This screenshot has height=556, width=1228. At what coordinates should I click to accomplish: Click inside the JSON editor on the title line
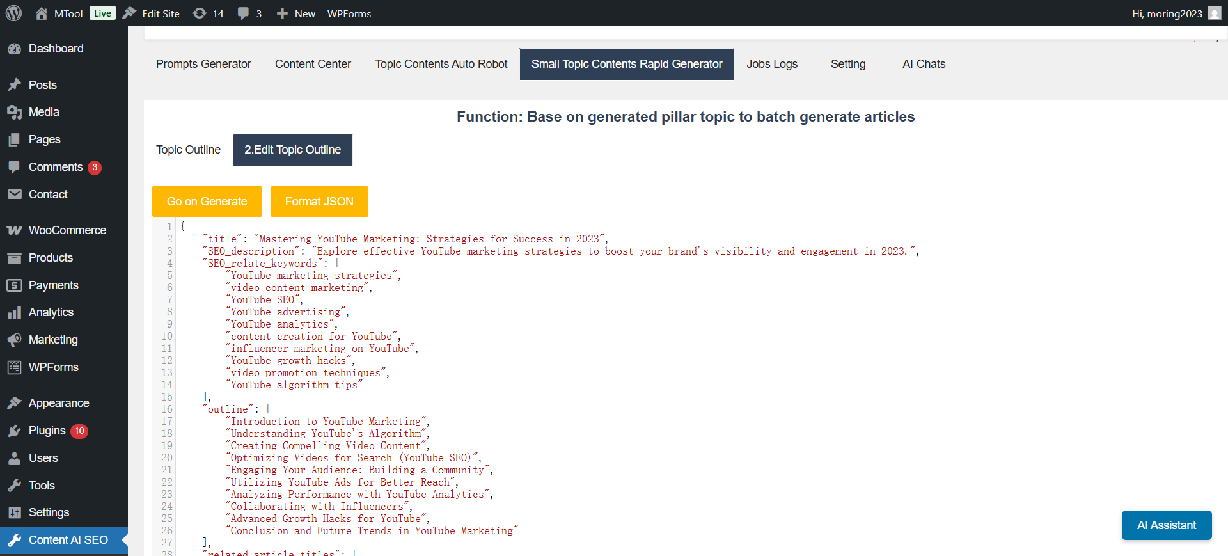point(403,239)
